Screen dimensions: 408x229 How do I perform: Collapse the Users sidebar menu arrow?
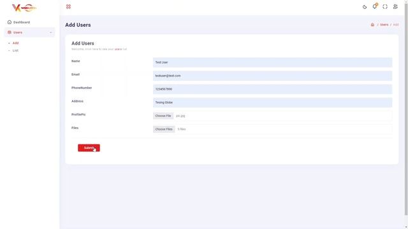pyautogui.click(x=51, y=32)
